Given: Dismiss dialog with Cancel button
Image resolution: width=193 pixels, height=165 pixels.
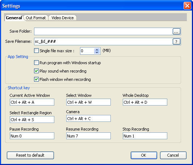Looking at the screenshot, I should click(x=173, y=155).
